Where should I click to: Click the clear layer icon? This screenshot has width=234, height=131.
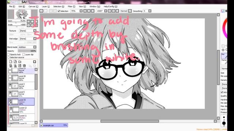20,65
